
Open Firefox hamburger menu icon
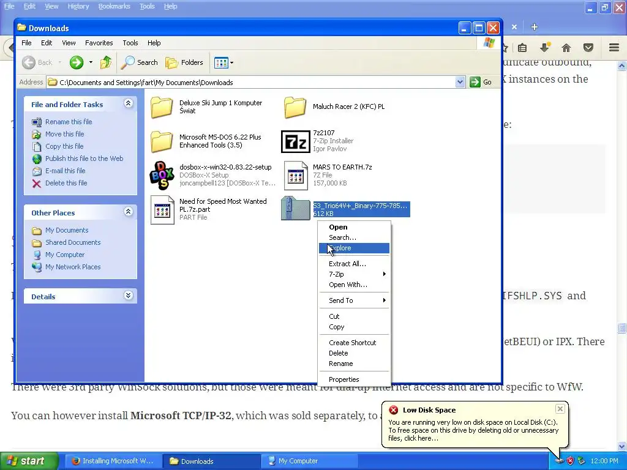point(614,48)
